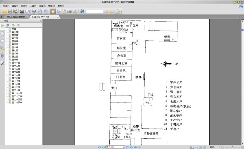This screenshot has height=149, width=244.
Task: Select the 第五章 bookmark
Action: (15, 44)
